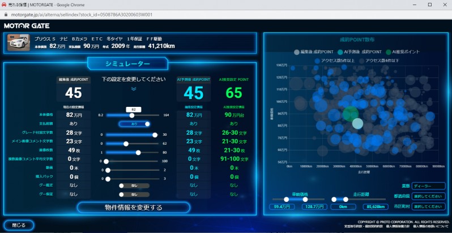
Task: Open the 市区町村 selection dropdown
Action: (429, 206)
